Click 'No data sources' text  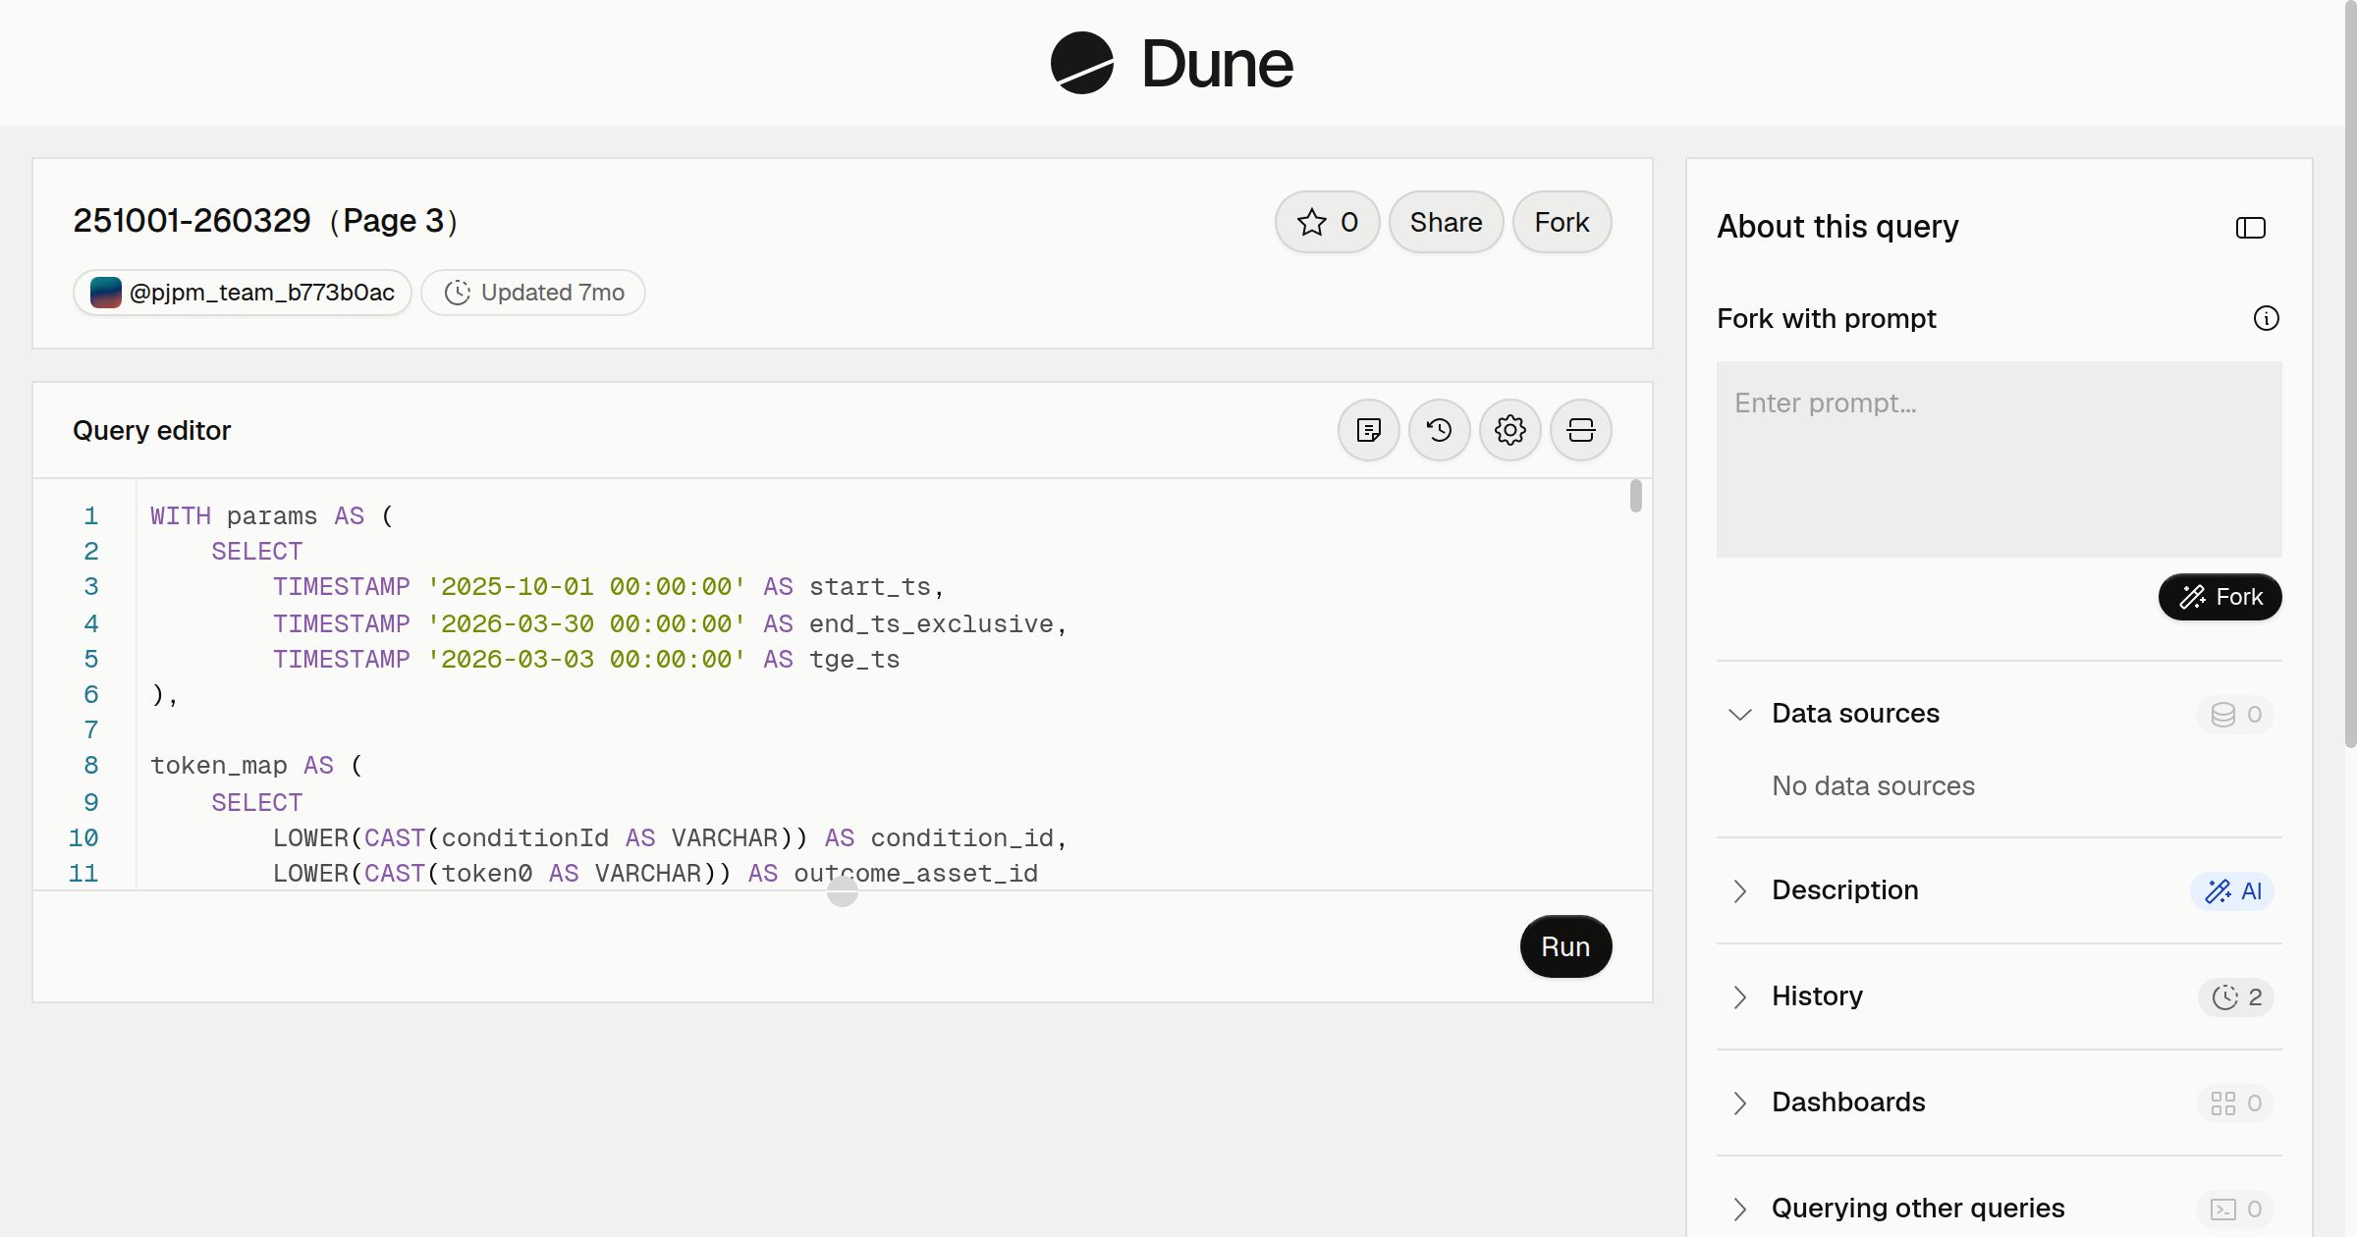1873,785
